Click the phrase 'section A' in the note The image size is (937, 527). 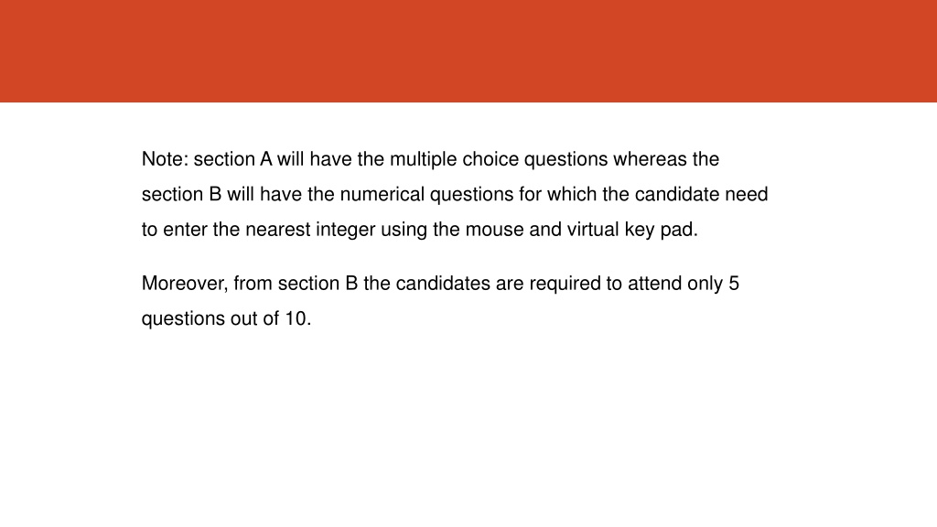pyautogui.click(x=232, y=159)
